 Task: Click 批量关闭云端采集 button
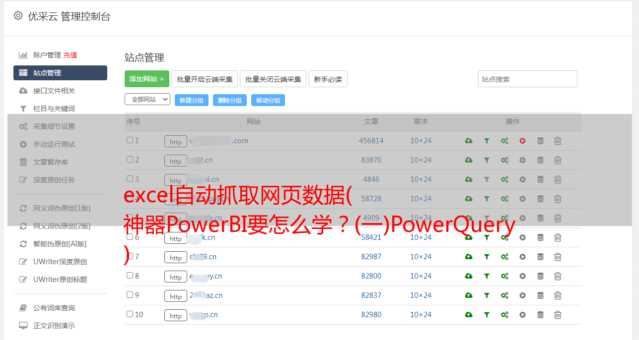point(273,79)
